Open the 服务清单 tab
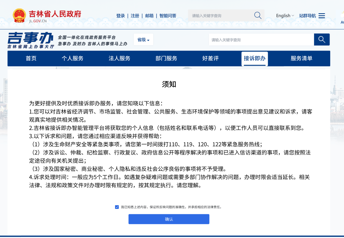344x238 pixels. pyautogui.click(x=301, y=58)
